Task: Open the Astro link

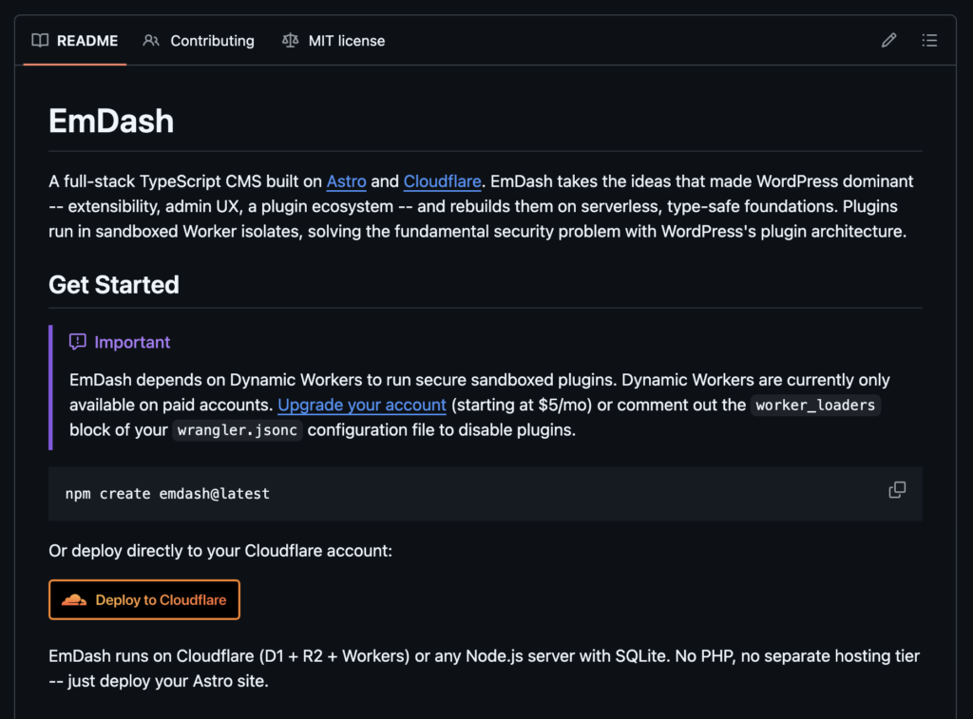Action: coord(346,181)
